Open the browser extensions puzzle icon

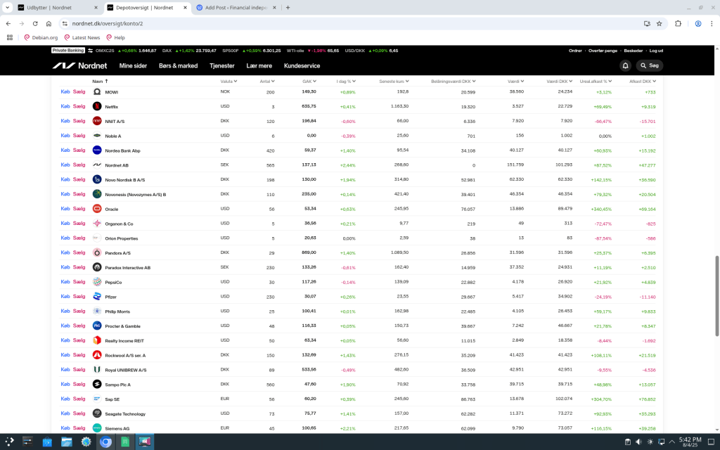click(x=678, y=23)
